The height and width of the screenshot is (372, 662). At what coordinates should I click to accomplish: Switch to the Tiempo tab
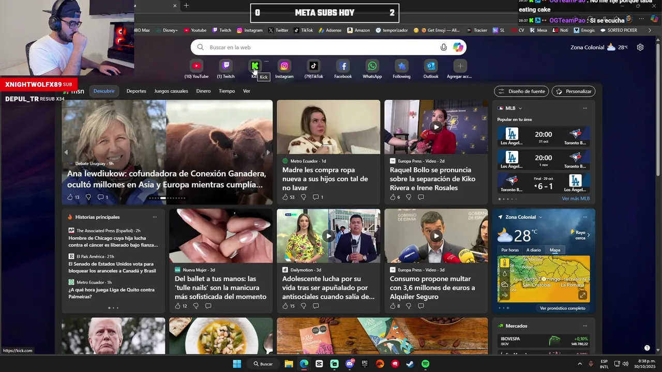pyautogui.click(x=227, y=91)
